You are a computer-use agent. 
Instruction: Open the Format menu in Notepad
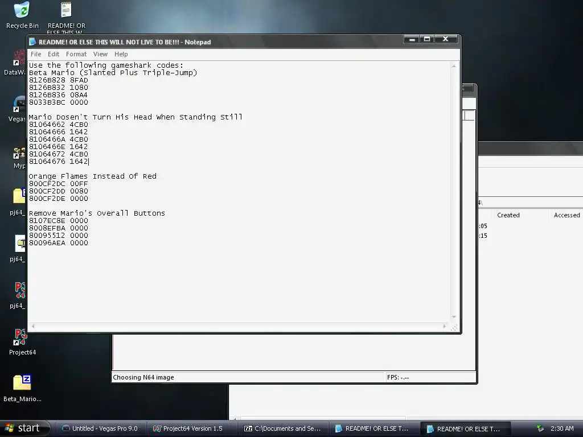(76, 54)
